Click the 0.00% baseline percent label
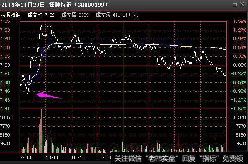The height and width of the screenshot is (164, 248). click(239, 65)
